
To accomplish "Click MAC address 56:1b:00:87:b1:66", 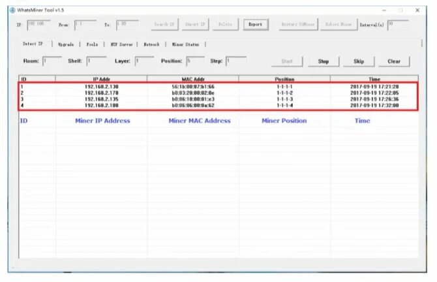I will (x=193, y=87).
